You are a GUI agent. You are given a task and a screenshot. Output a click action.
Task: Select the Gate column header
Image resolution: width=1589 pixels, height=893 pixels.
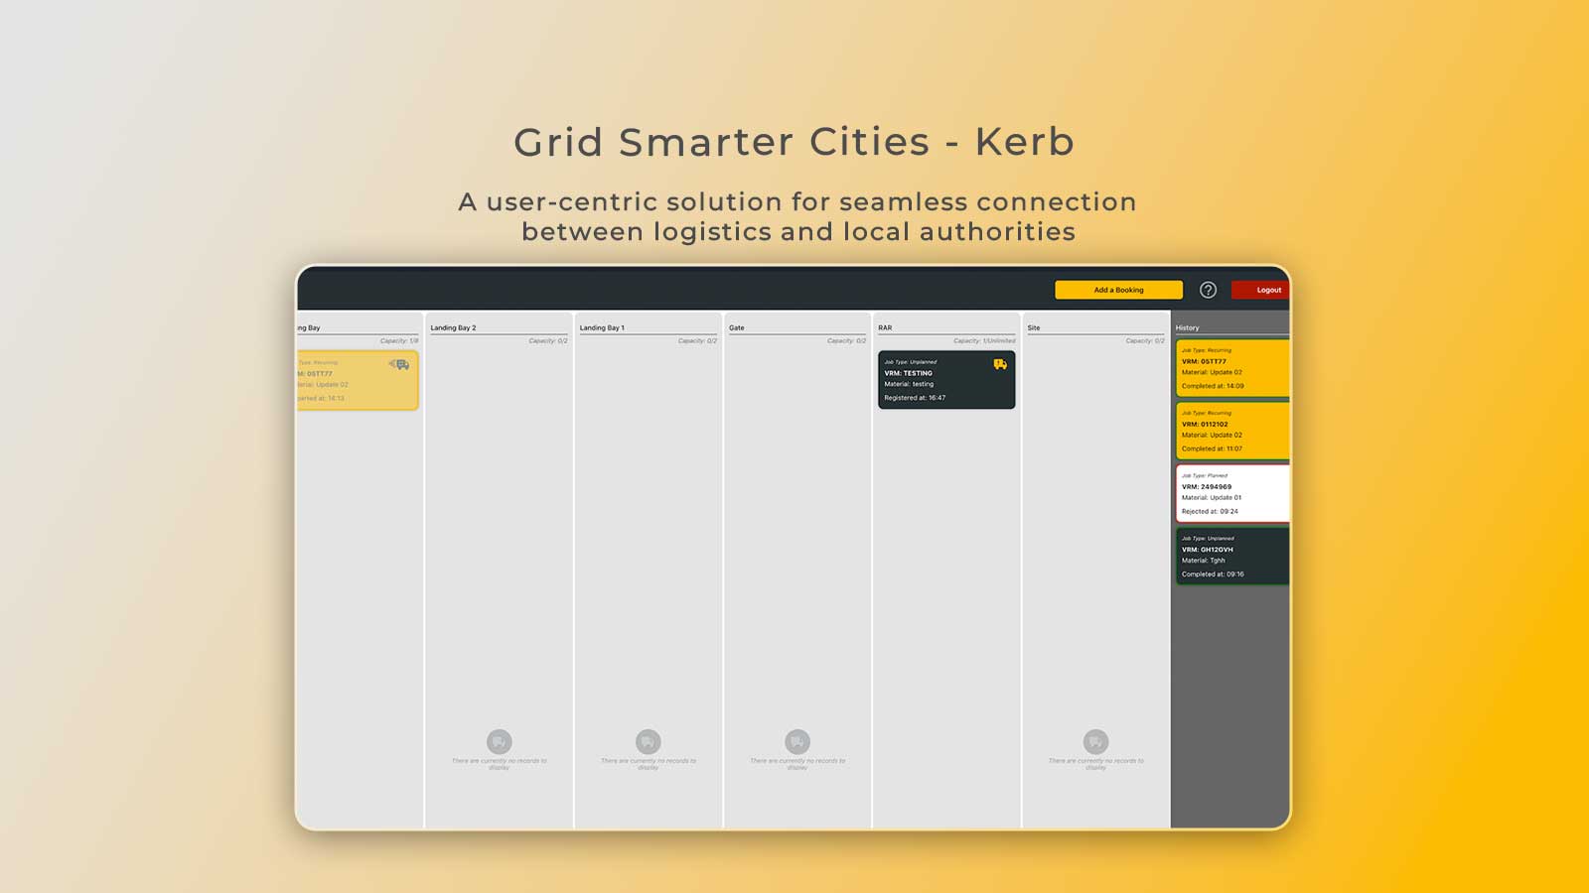[x=737, y=327]
